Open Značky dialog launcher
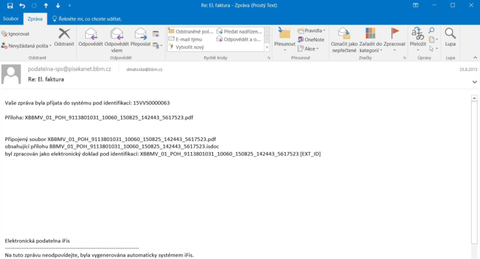Viewport: 480px width, 259px height. [404, 58]
